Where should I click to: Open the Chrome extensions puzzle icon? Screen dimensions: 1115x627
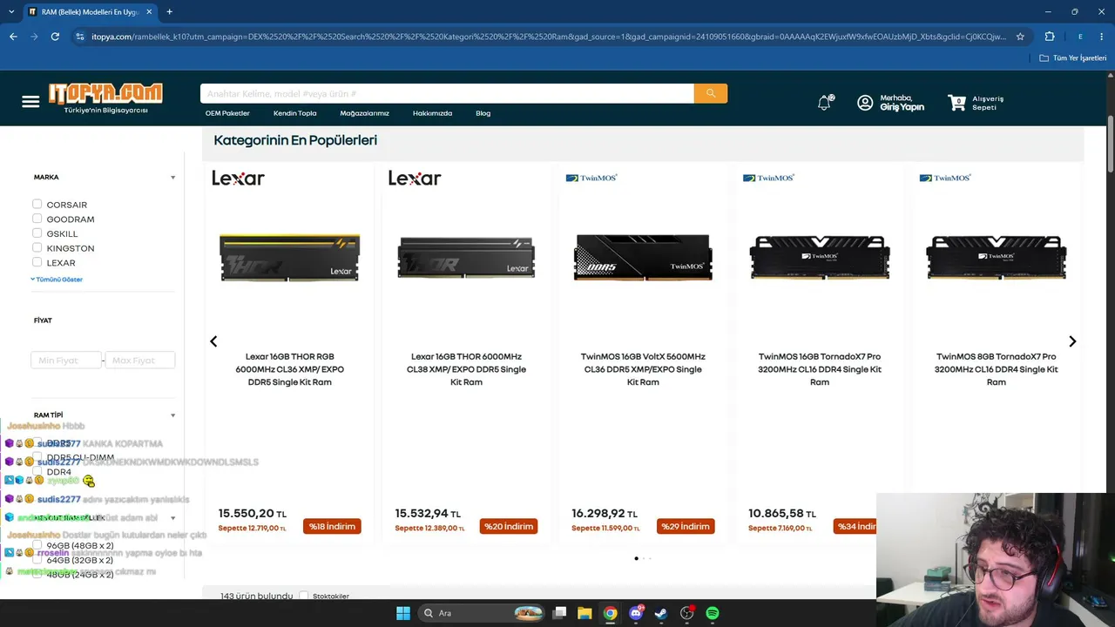1049,37
